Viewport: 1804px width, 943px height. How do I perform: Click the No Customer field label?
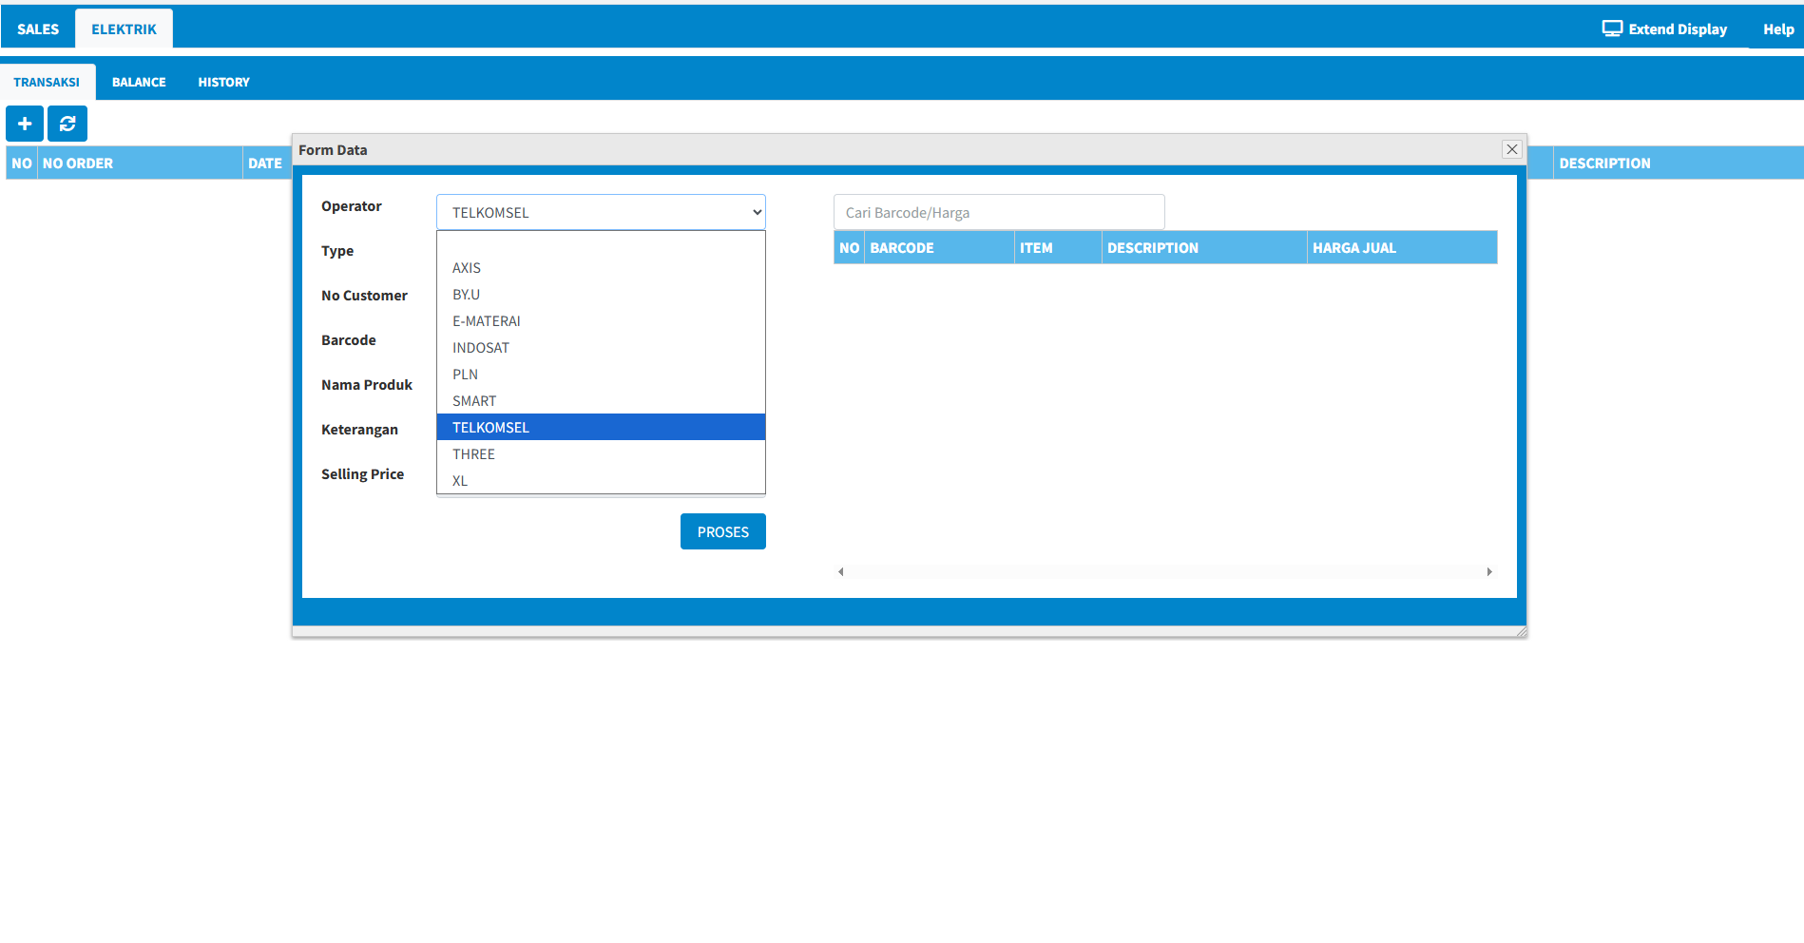point(364,296)
